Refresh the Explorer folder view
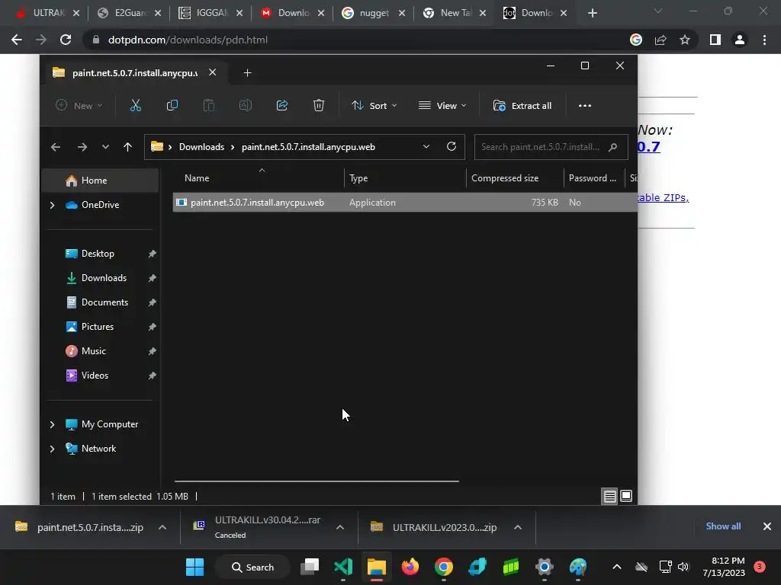This screenshot has height=585, width=781. (452, 147)
